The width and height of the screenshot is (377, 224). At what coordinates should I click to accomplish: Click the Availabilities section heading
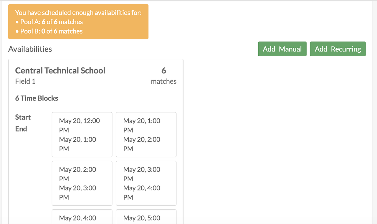coord(30,49)
